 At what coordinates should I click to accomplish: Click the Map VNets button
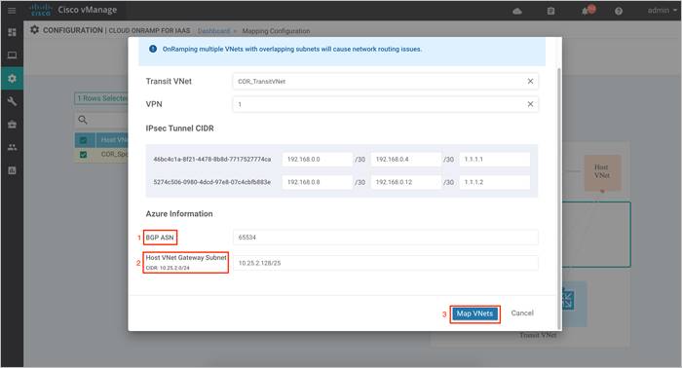pos(474,313)
